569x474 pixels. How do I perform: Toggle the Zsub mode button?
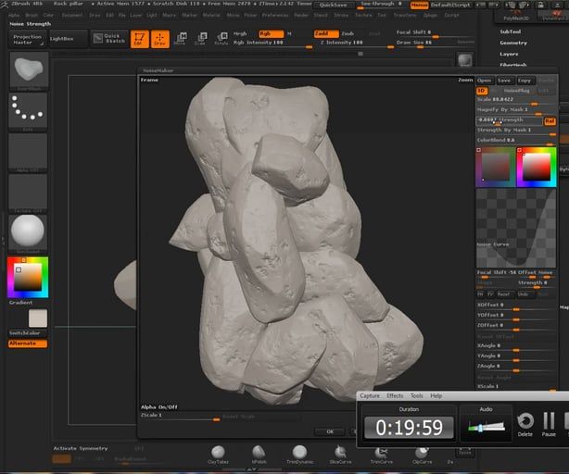coord(348,33)
